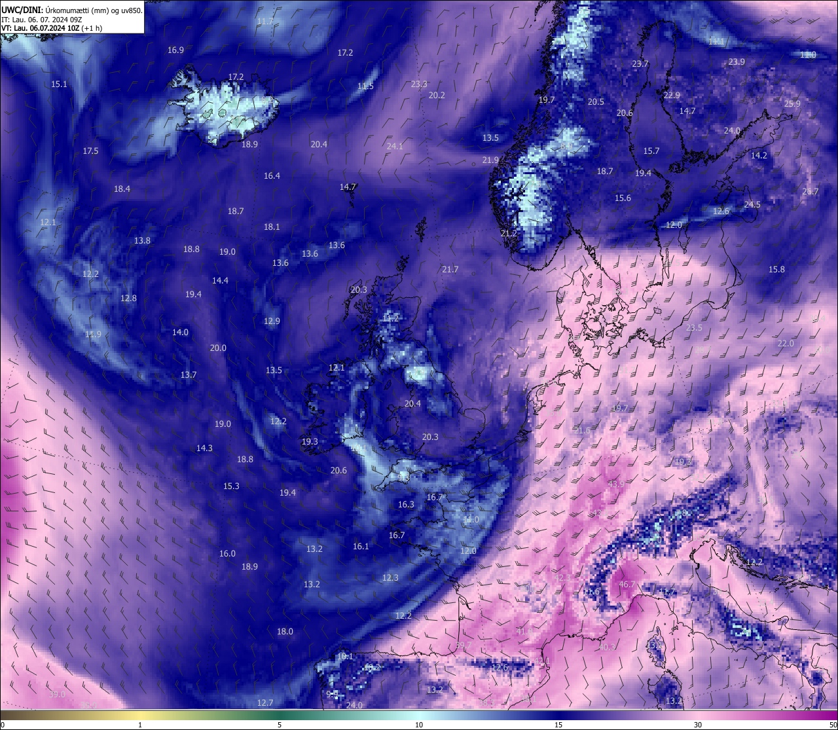This screenshot has height=730, width=838.
Task: Click the 21.7 value over the North Sea
Action: tap(450, 269)
